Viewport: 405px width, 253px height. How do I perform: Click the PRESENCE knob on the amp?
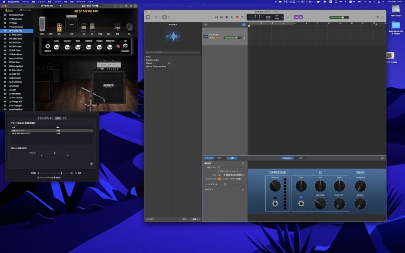tap(110, 47)
